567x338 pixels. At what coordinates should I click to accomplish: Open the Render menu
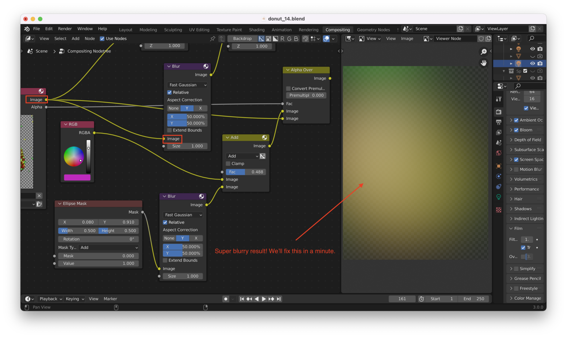click(x=65, y=29)
